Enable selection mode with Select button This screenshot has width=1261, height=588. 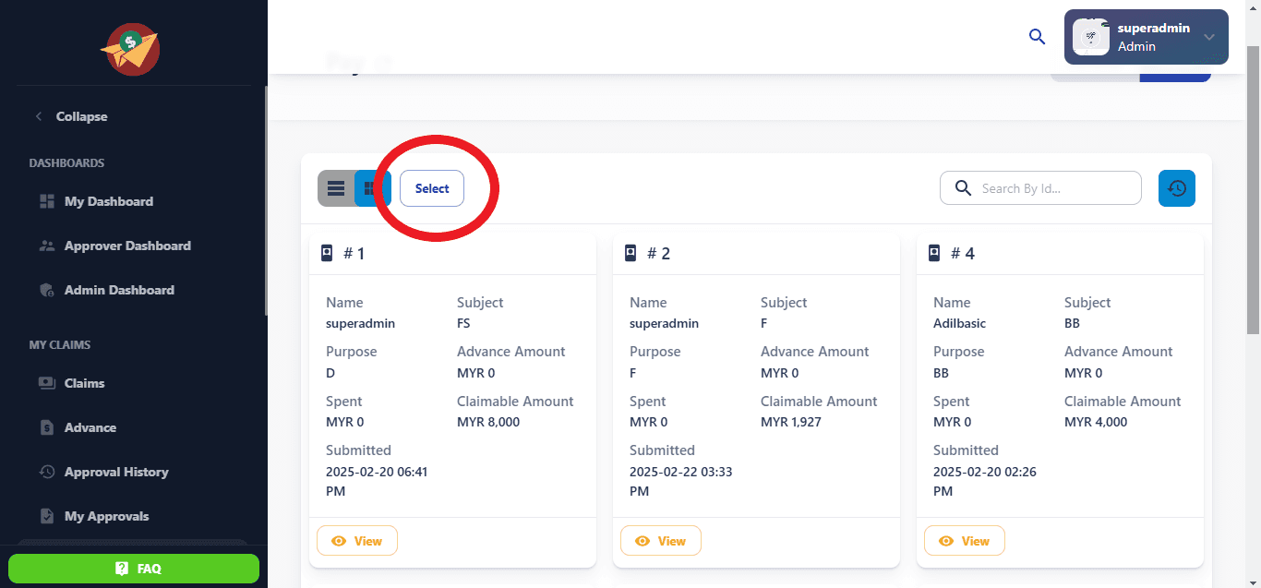tap(432, 188)
